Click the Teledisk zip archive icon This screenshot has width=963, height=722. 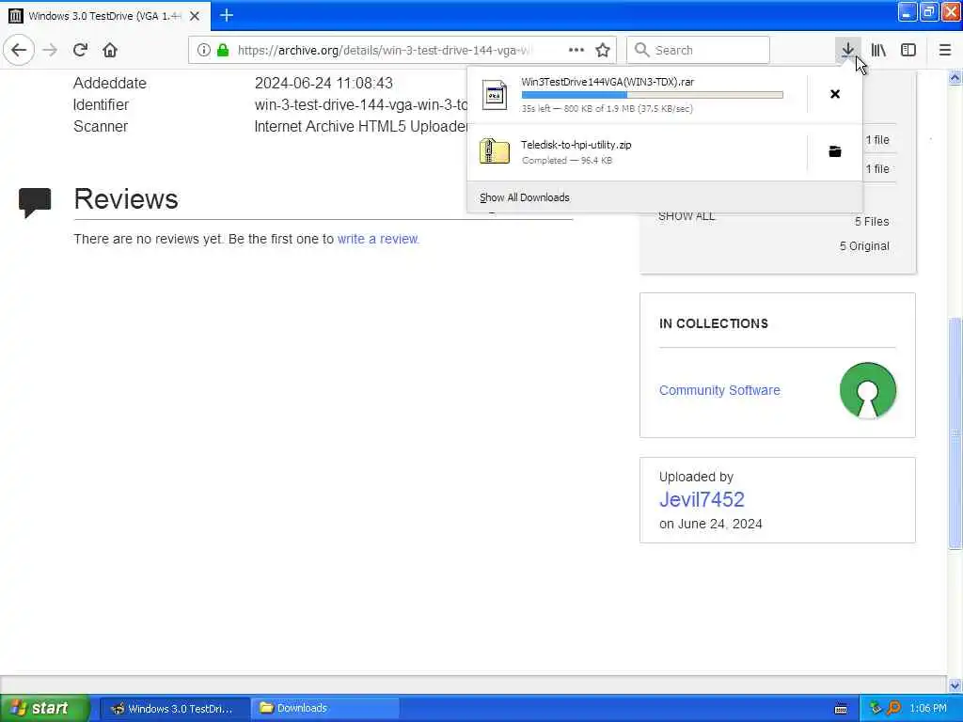pos(495,151)
